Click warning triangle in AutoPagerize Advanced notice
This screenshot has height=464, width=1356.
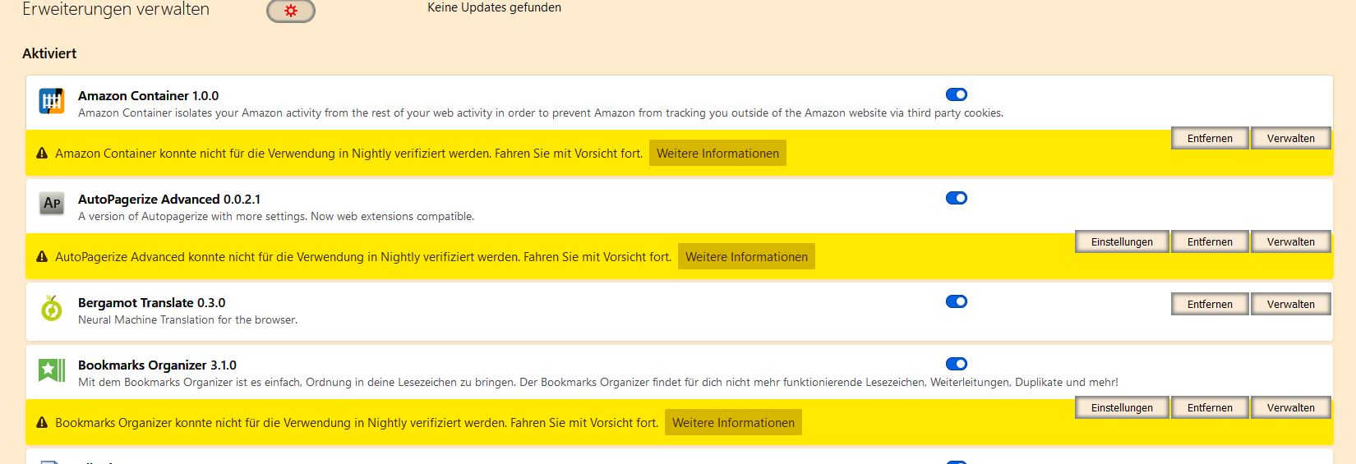pyautogui.click(x=42, y=257)
